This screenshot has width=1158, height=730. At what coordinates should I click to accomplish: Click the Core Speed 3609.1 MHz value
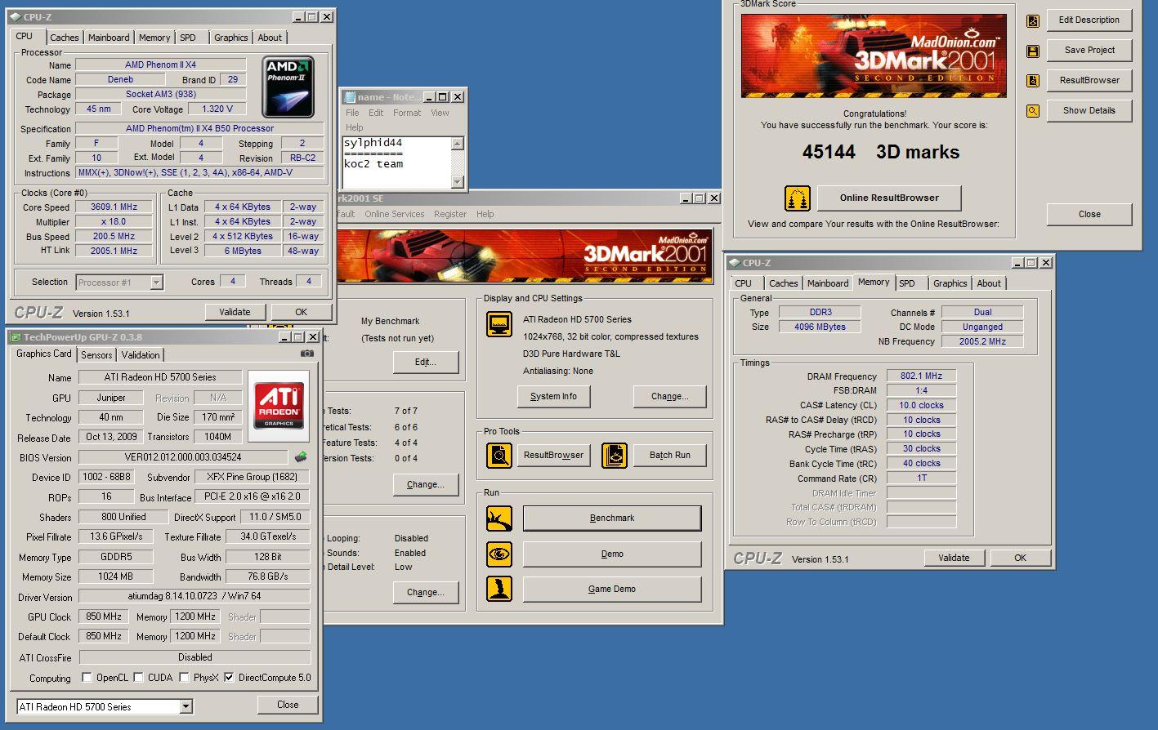tap(114, 207)
